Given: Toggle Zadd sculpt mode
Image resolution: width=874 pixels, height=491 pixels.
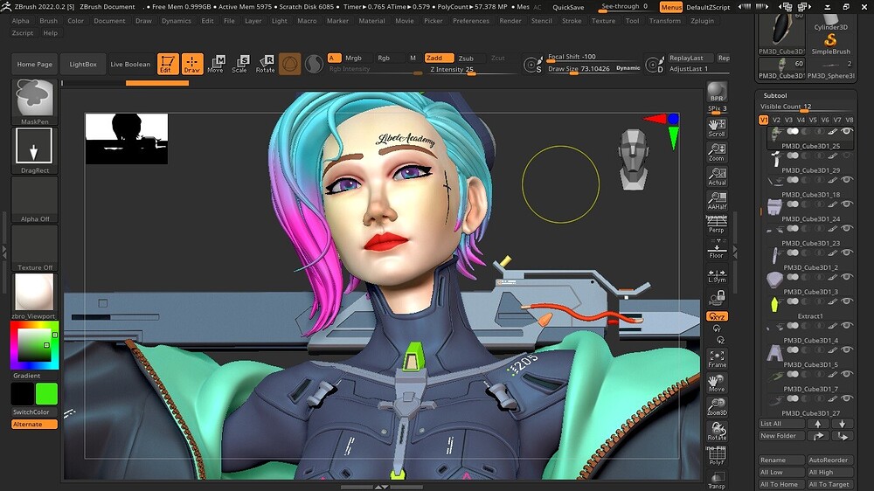Looking at the screenshot, I should point(439,58).
